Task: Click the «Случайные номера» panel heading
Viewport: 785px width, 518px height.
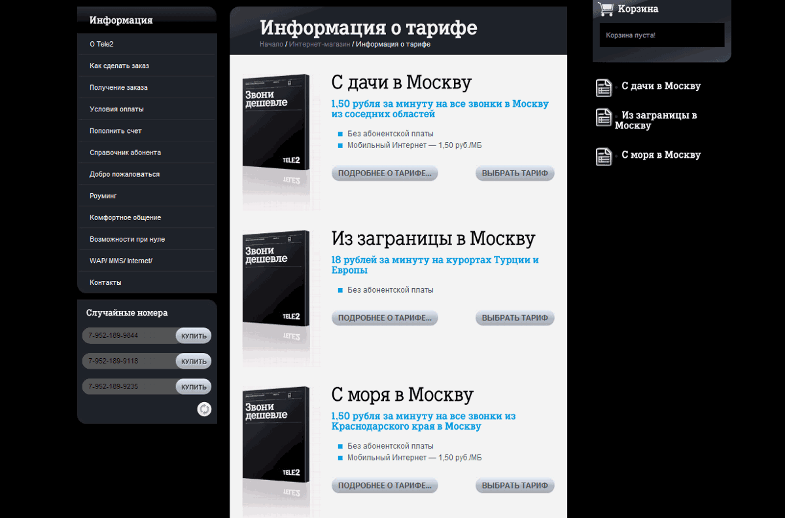Action: click(x=127, y=313)
